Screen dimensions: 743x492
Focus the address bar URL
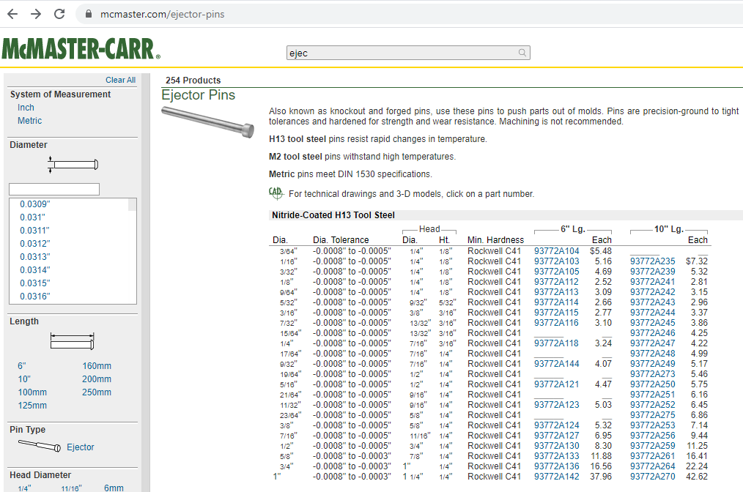(162, 14)
